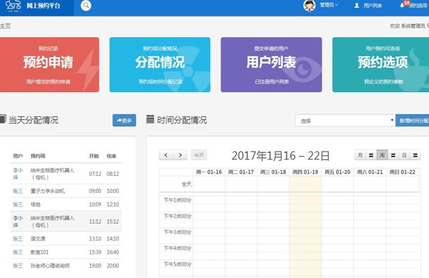
Task: Go to next week with right arrow
Action: coord(180,155)
